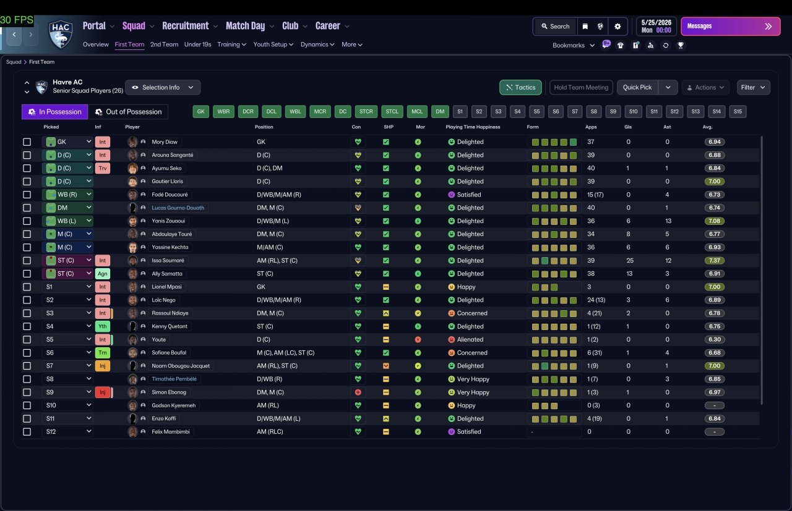Tick the checkbox for Felix Mambimbi
Screen dimensions: 792x511
point(27,432)
